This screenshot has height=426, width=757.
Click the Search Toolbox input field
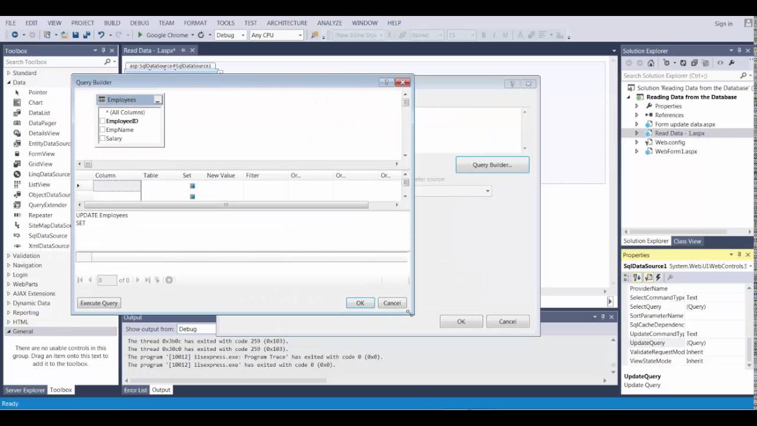[x=53, y=62]
